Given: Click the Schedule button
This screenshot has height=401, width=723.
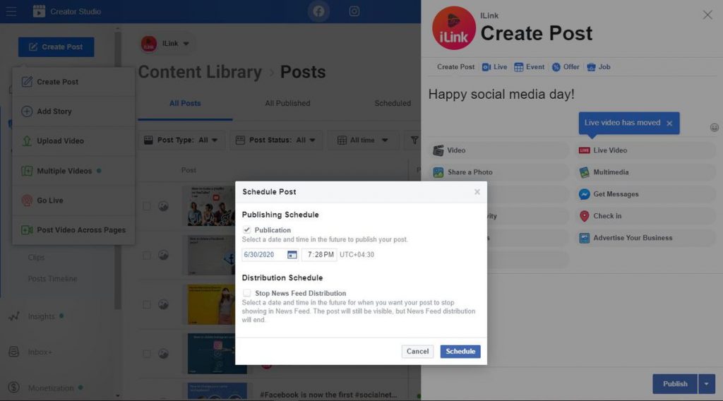Looking at the screenshot, I should coord(460,351).
